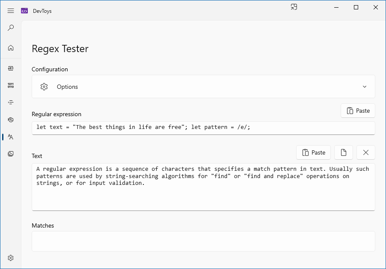The image size is (386, 269).
Task: Switch to compact overlay mode
Action: click(294, 7)
